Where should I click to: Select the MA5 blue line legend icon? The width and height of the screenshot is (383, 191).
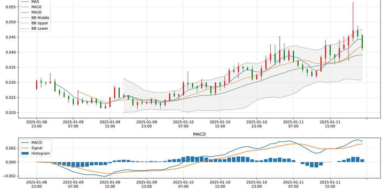[25, 2]
